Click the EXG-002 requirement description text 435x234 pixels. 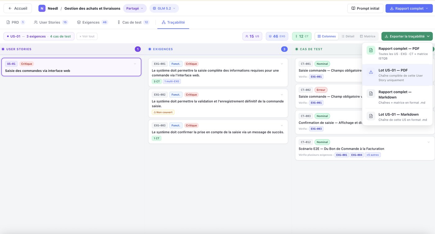218,103
